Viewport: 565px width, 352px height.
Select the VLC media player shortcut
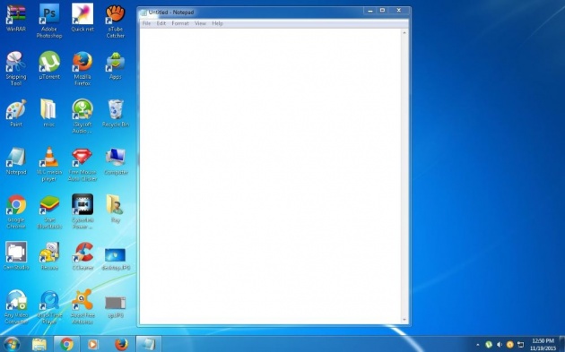[49, 164]
